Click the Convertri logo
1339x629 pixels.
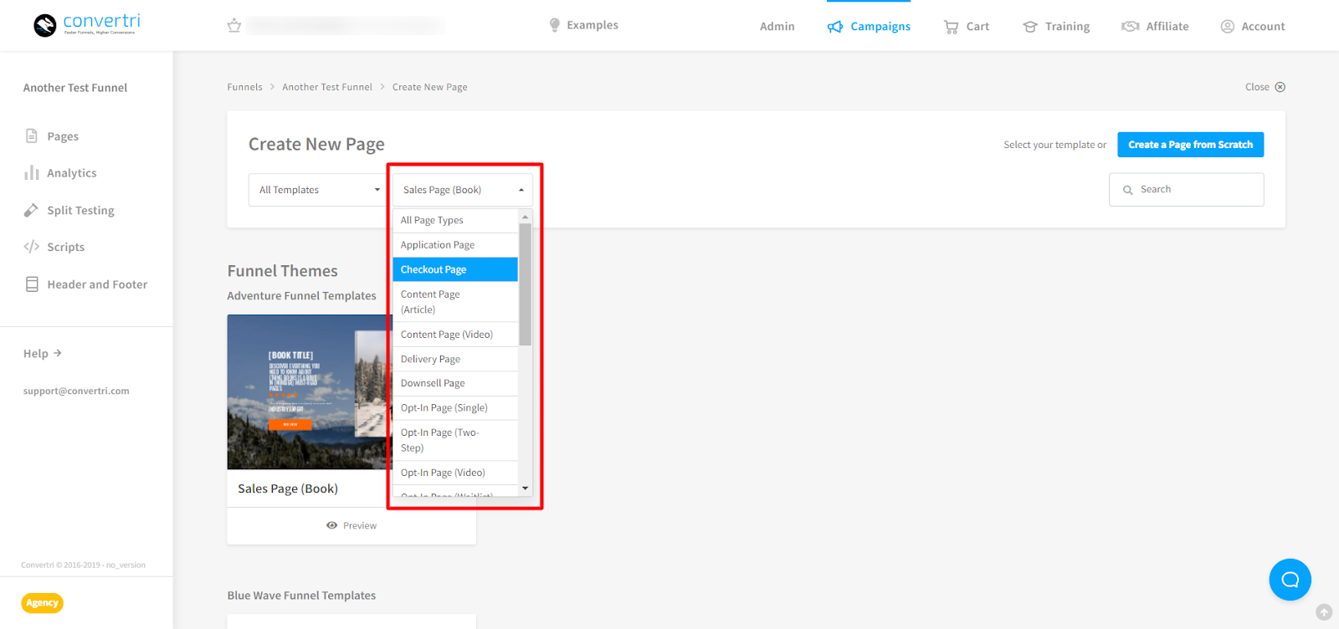86,25
